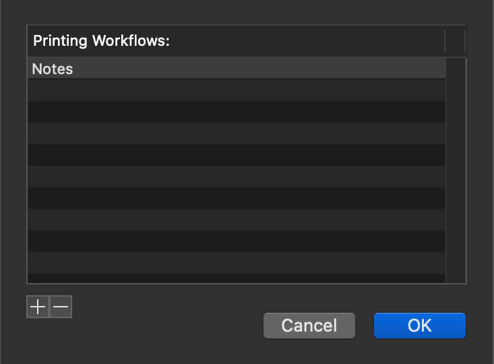Select the first empty row below Notes

(x=237, y=90)
